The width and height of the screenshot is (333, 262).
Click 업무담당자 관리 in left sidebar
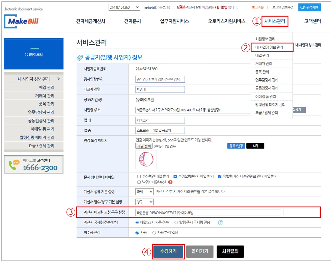pyautogui.click(x=33, y=112)
